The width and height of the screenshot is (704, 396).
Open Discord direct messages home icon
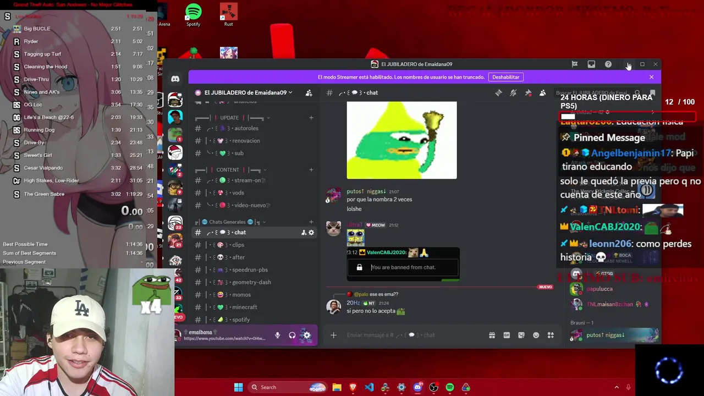[x=175, y=79]
